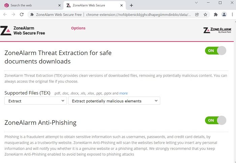Open a new browser tab
236x163 pixels.
click(131, 5)
